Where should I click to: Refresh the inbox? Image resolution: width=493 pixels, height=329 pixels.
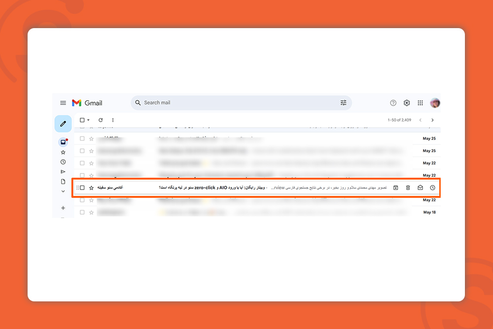tap(100, 120)
